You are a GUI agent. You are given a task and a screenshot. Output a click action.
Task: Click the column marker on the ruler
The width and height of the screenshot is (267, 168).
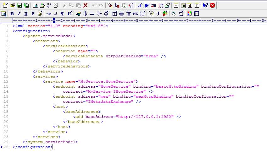tap(54, 21)
